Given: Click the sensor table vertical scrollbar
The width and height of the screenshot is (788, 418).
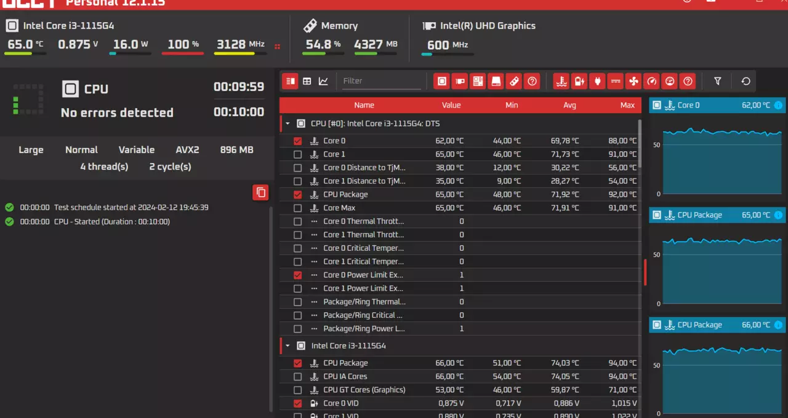Looking at the screenshot, I should [x=640, y=143].
